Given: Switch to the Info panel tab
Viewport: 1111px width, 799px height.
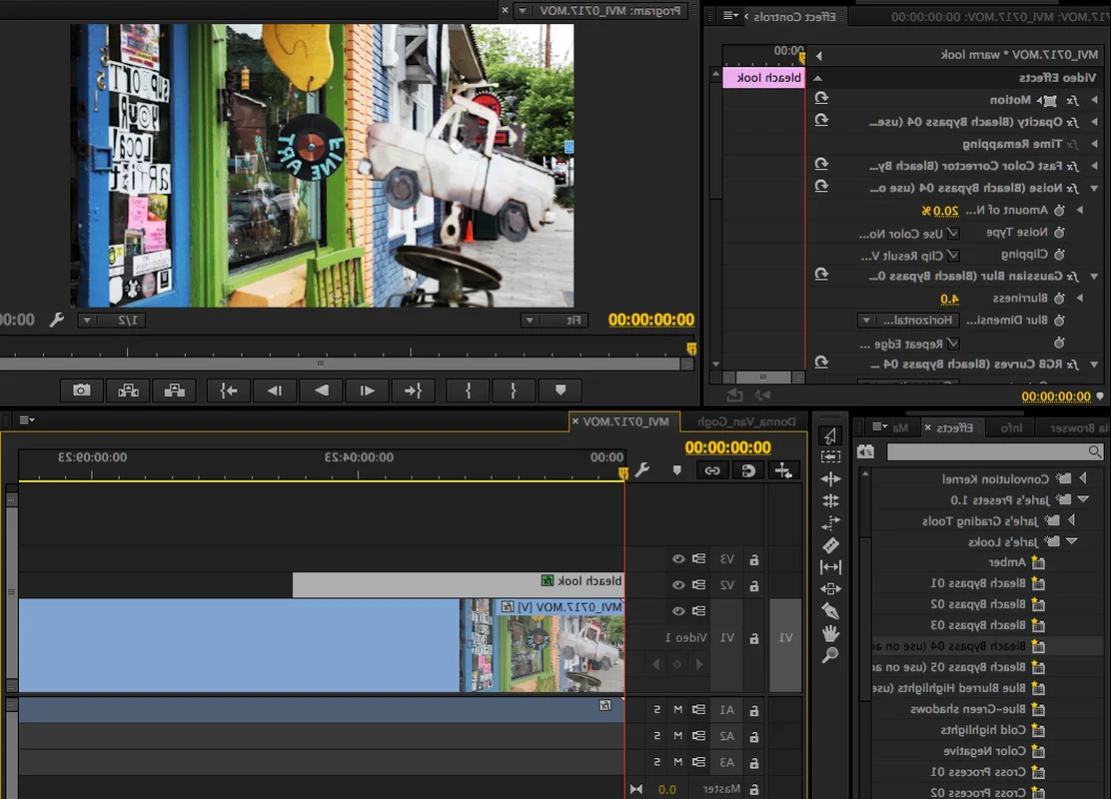Looking at the screenshot, I should (x=1011, y=427).
